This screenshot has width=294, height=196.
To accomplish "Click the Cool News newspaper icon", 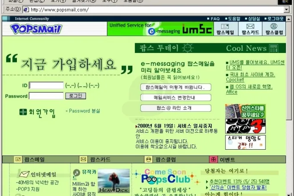I will pyautogui.click(x=274, y=49).
